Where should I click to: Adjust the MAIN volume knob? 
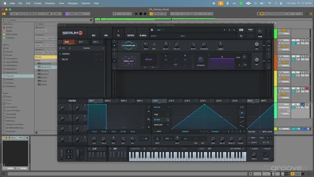click(x=260, y=32)
